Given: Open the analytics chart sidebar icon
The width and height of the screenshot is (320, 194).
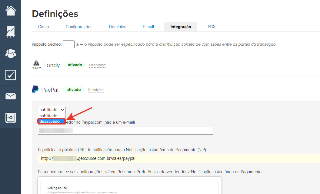Looking at the screenshot, I should pos(11,32).
